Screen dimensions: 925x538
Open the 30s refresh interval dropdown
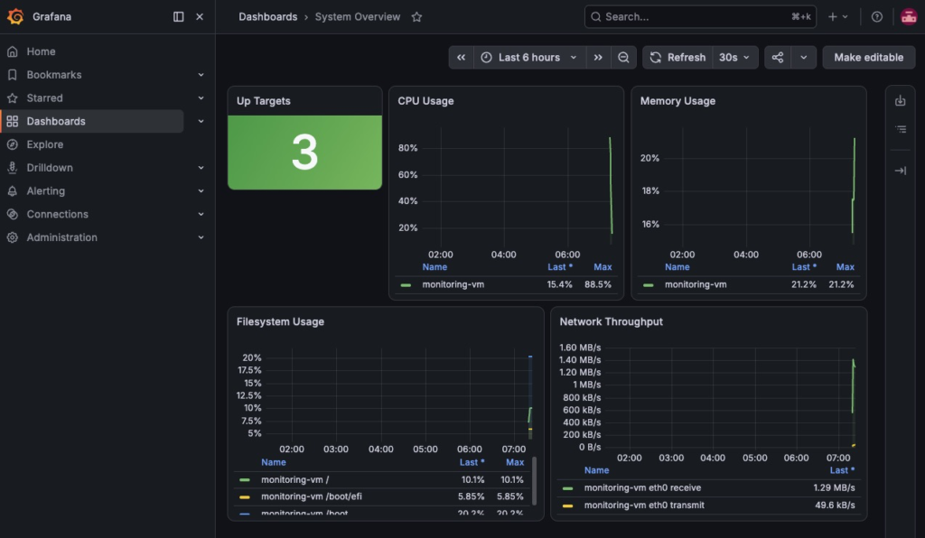click(734, 57)
